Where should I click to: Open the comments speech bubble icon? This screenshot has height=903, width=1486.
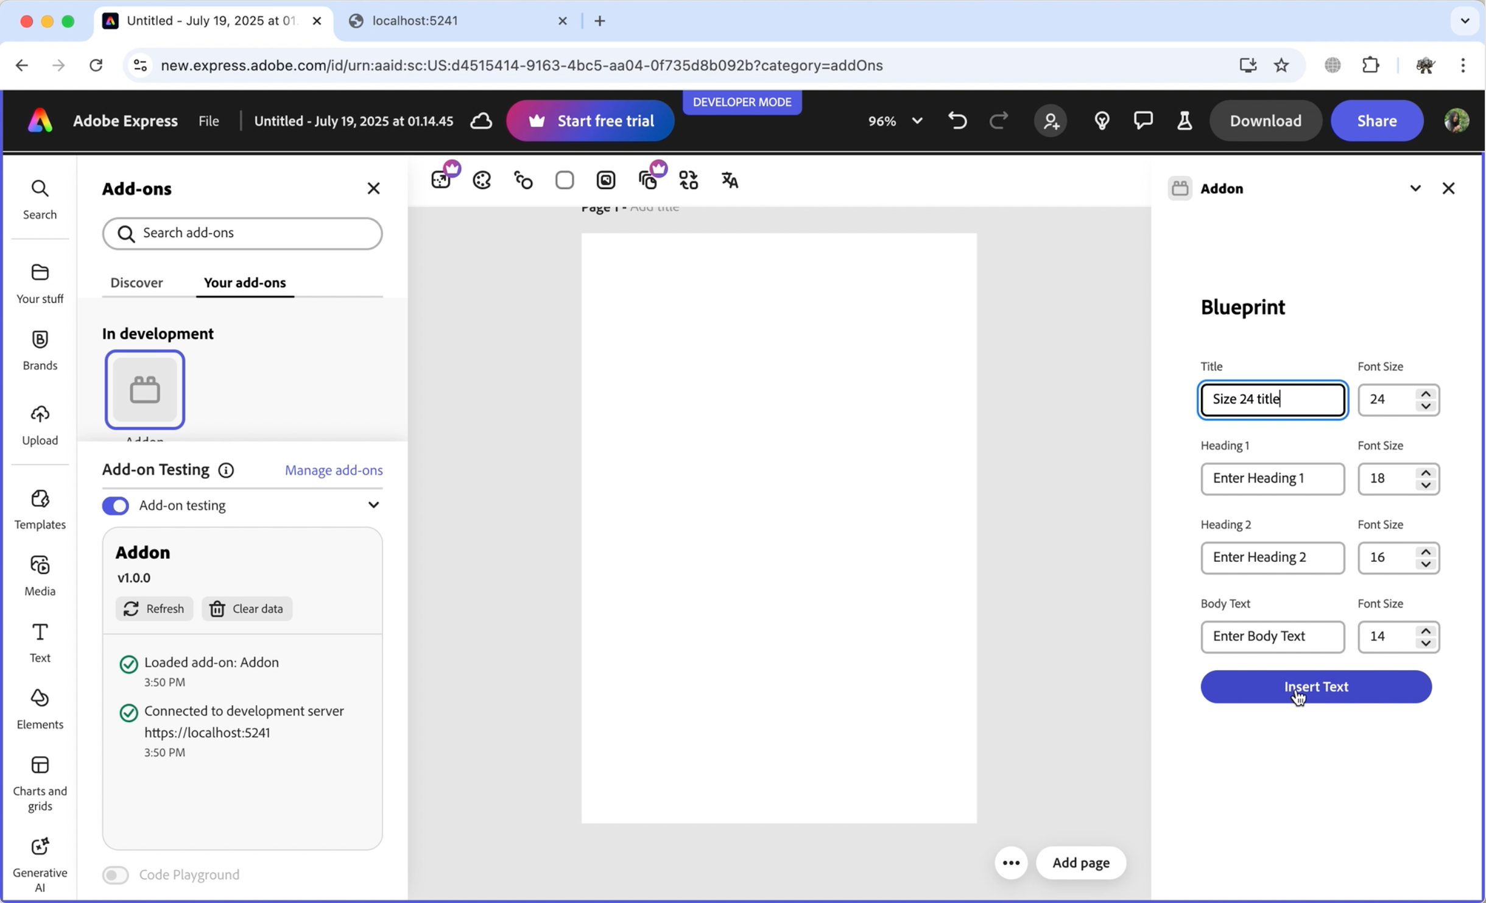point(1143,121)
